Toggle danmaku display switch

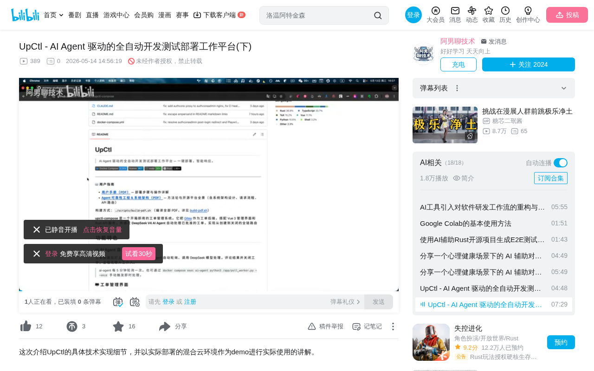pyautogui.click(x=118, y=302)
